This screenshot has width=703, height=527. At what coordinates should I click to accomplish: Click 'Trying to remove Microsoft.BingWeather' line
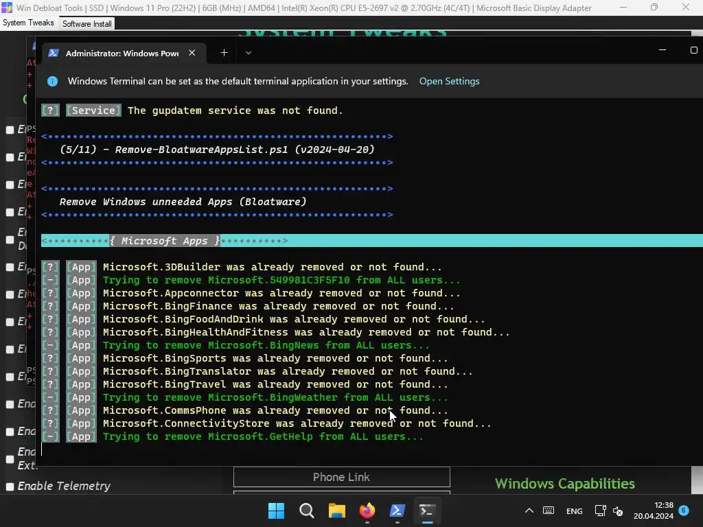click(244, 397)
